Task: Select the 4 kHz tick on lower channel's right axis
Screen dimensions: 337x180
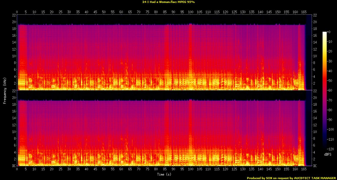Action: pos(315,152)
